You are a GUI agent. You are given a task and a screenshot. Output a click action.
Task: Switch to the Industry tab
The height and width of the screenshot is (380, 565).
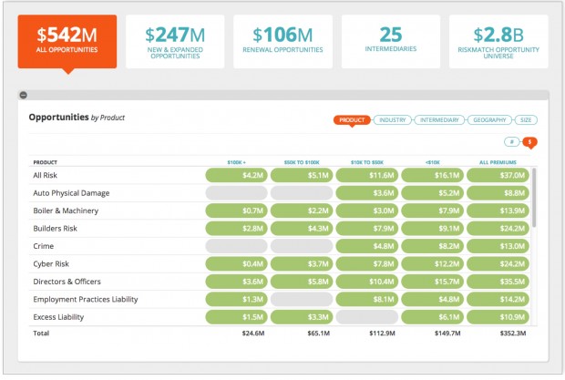click(x=393, y=120)
